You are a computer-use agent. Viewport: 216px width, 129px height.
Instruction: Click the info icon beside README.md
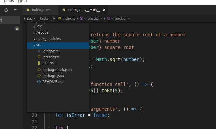[x=39, y=82]
